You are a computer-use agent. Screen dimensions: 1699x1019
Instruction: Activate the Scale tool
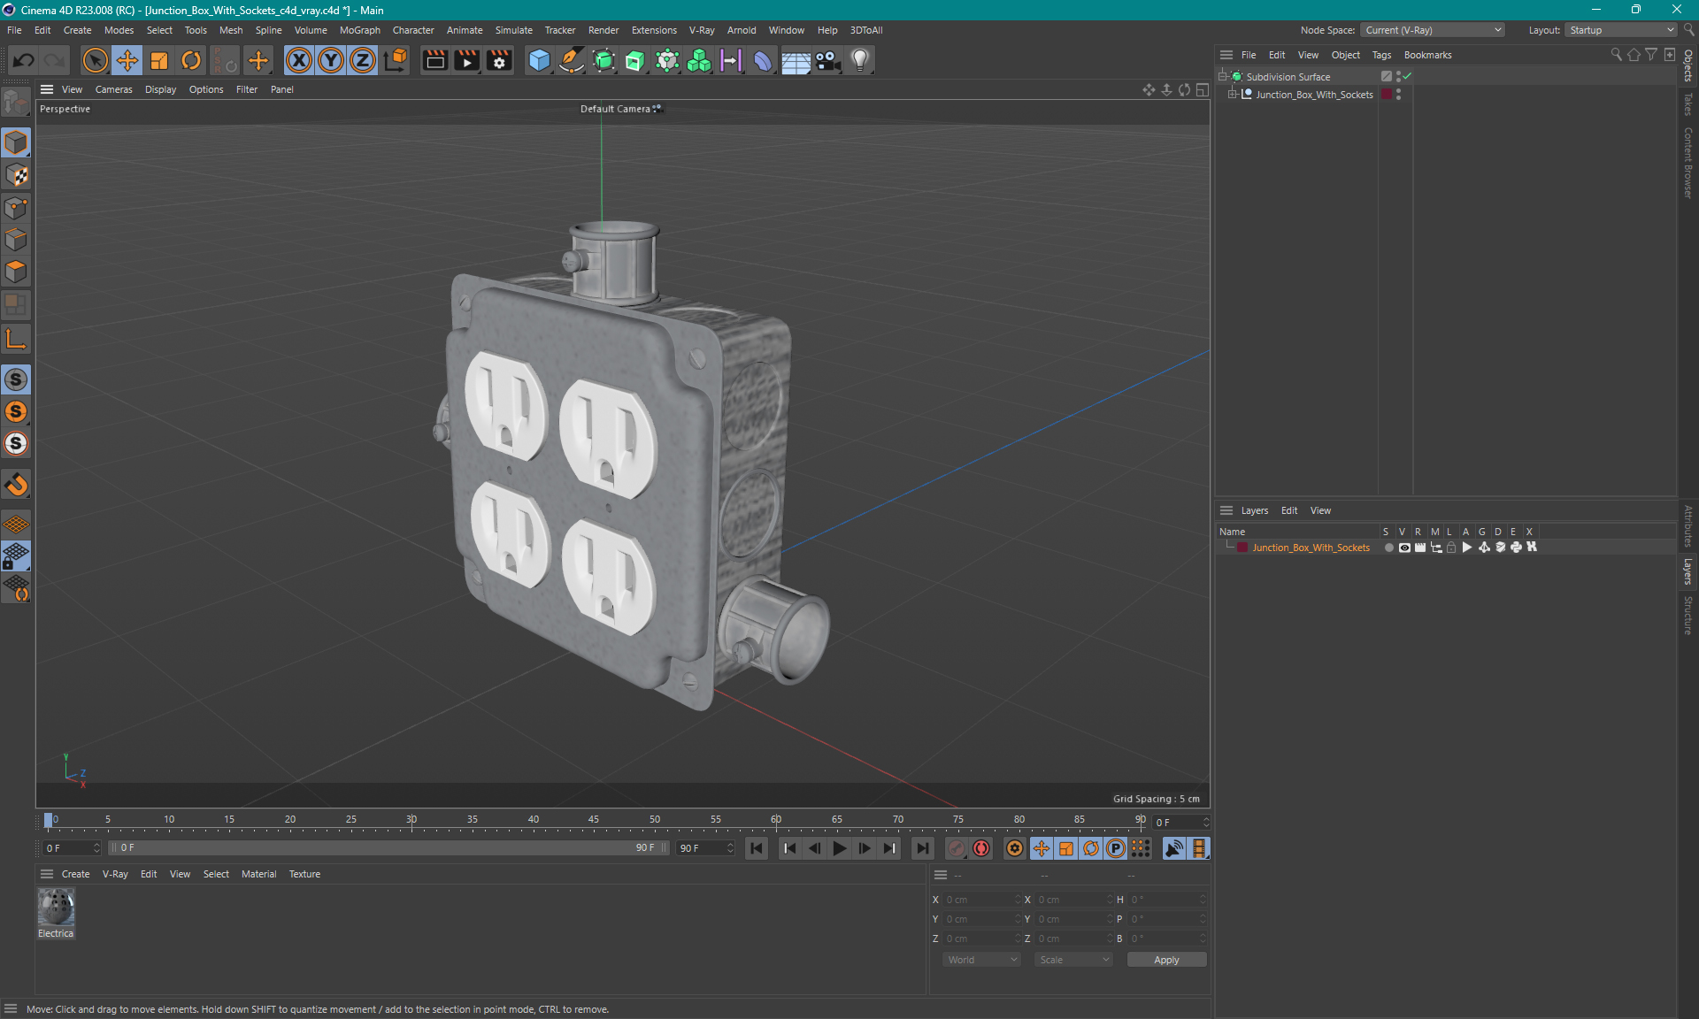[x=159, y=60]
